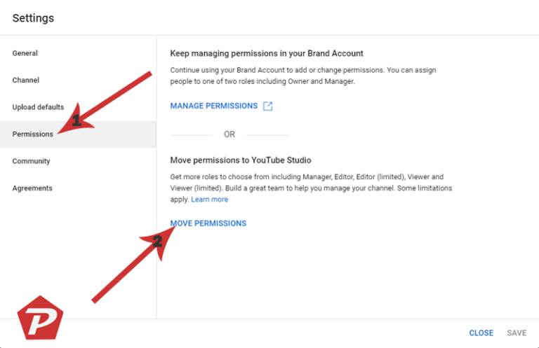This screenshot has width=539, height=348.
Task: Click the red arrowhead numbered 1
Action: click(73, 123)
